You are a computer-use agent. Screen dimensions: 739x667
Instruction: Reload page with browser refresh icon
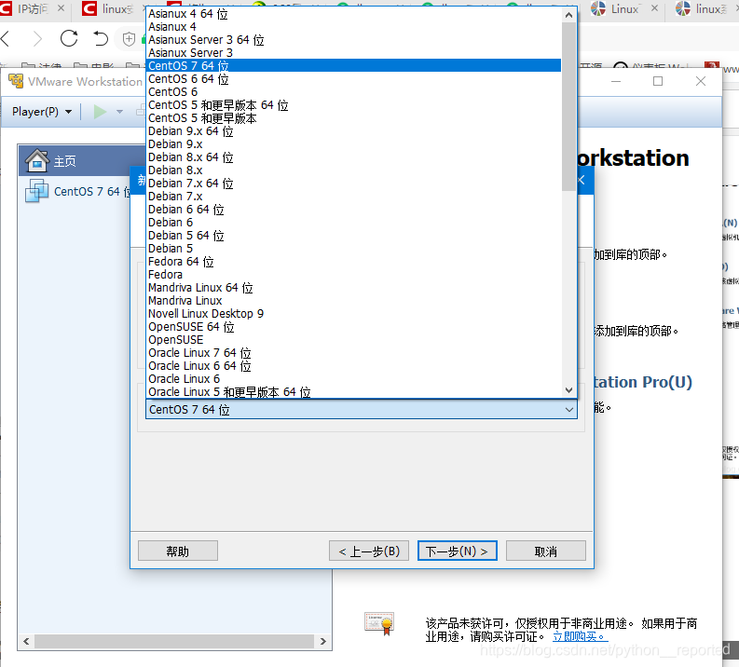pos(69,38)
